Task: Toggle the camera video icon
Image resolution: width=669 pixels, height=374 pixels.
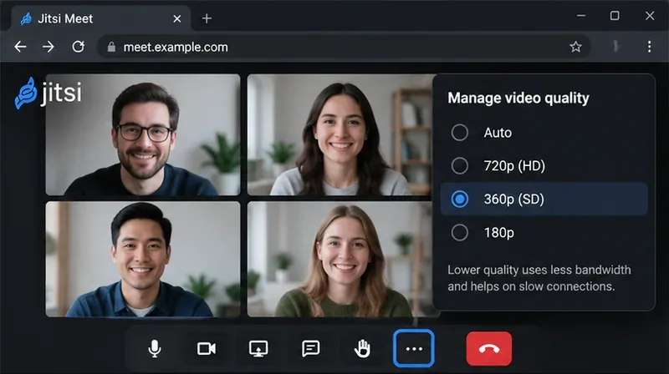Action: click(x=207, y=348)
